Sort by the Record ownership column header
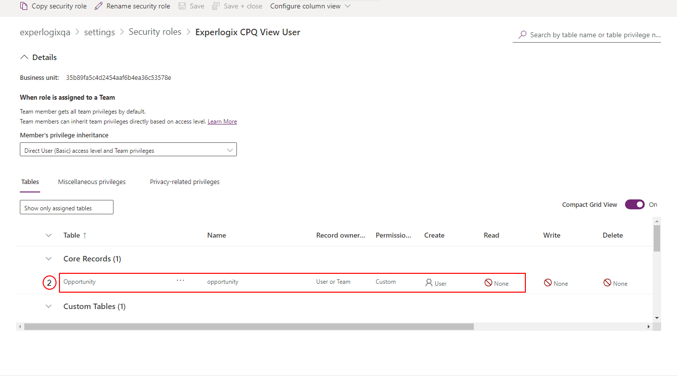 point(341,235)
